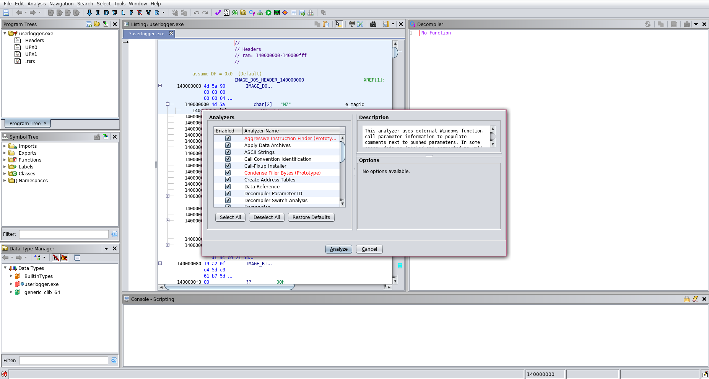Uncheck Create Address Tables analyzer
This screenshot has height=379, width=709.
(x=228, y=180)
